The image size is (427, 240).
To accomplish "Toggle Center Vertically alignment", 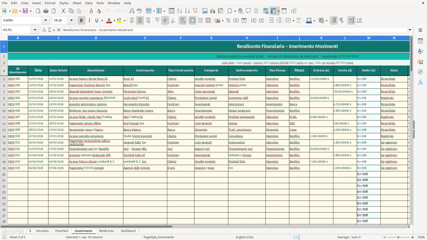I will 165,21.
